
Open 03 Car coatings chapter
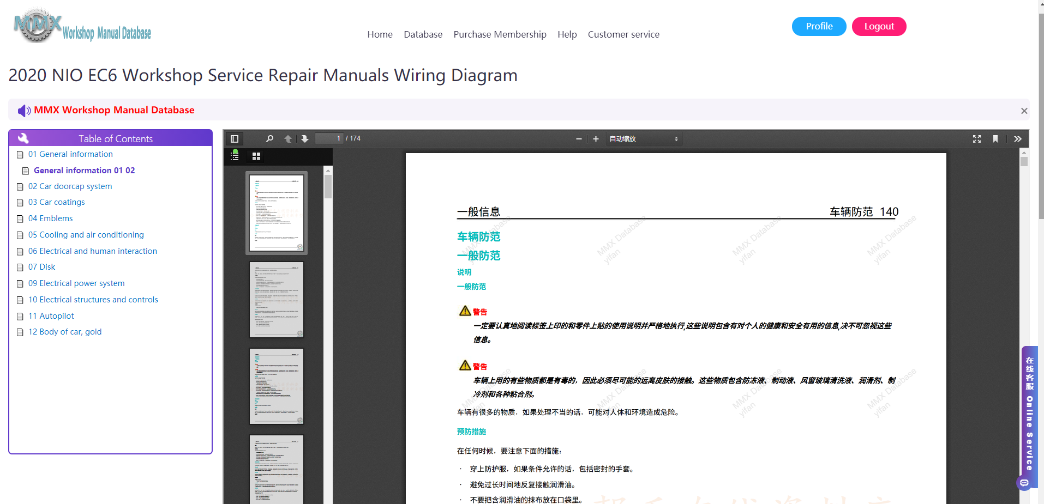click(57, 202)
